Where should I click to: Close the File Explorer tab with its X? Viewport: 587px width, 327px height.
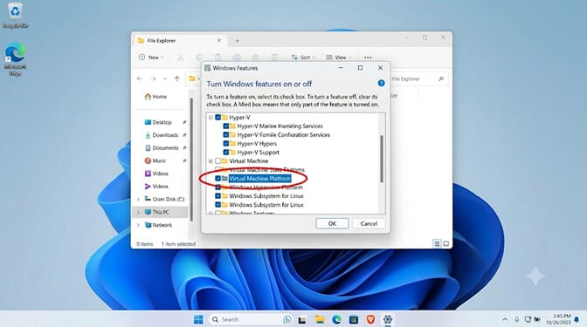pyautogui.click(x=219, y=40)
